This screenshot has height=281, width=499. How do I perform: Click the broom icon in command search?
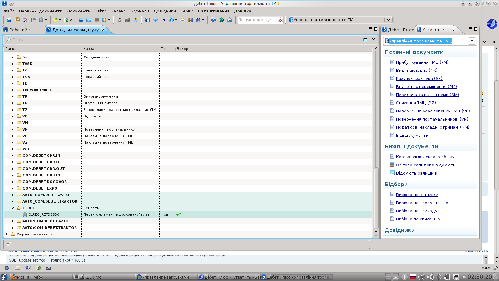tap(280, 20)
